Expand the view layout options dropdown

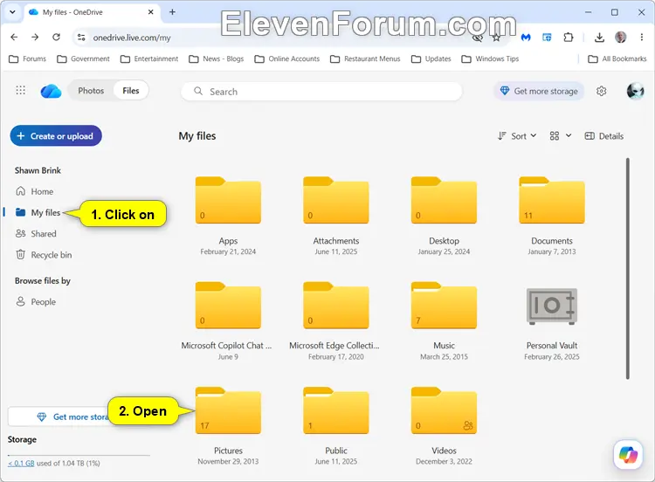tap(560, 136)
